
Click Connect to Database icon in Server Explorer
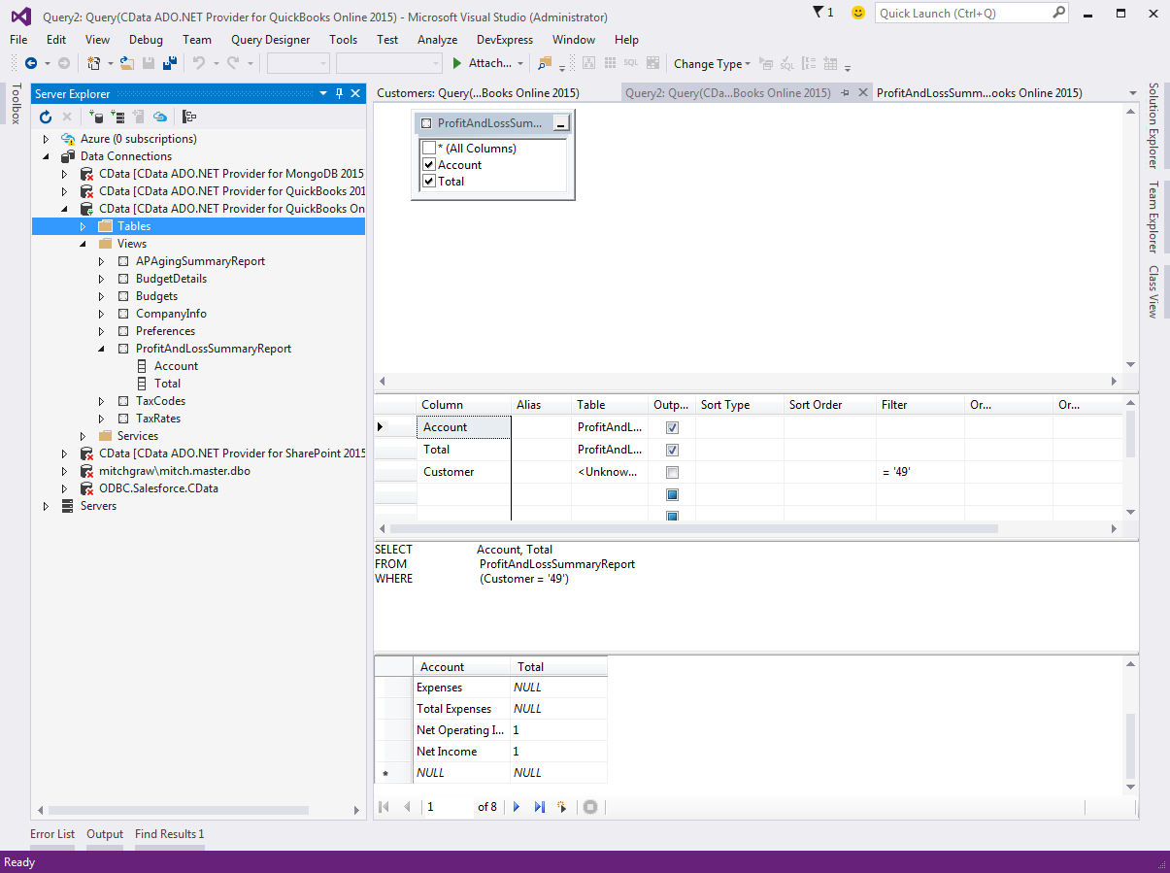[96, 117]
